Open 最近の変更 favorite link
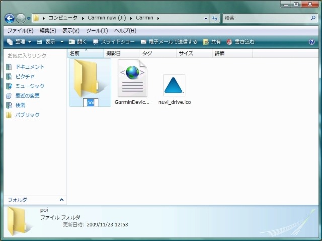Screen dimensions: 322x241 (27, 96)
